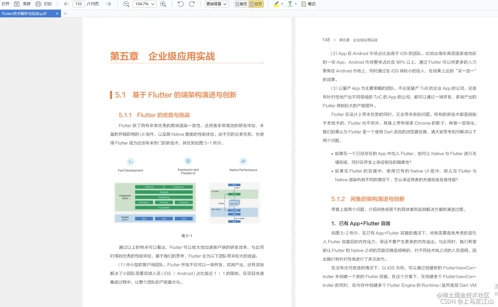Open the zoom percentage dropdown
This screenshot has height=307, width=498.
144,4
